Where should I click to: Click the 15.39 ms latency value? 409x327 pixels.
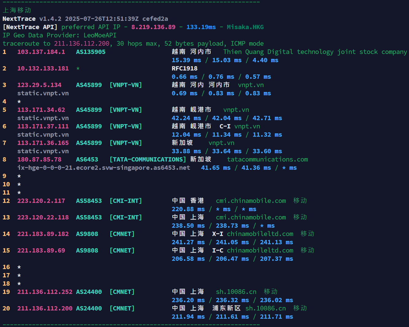(x=186, y=60)
